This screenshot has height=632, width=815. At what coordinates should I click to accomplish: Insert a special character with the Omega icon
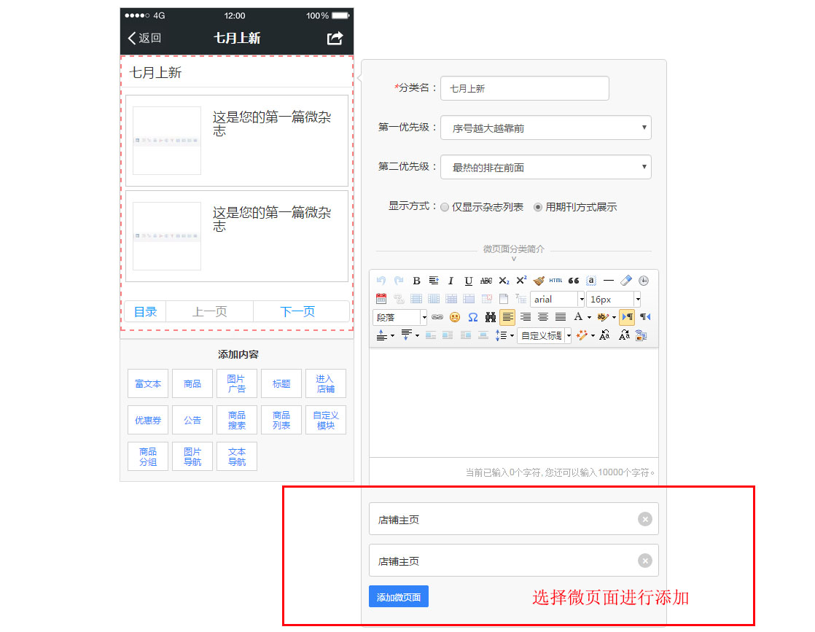click(472, 317)
